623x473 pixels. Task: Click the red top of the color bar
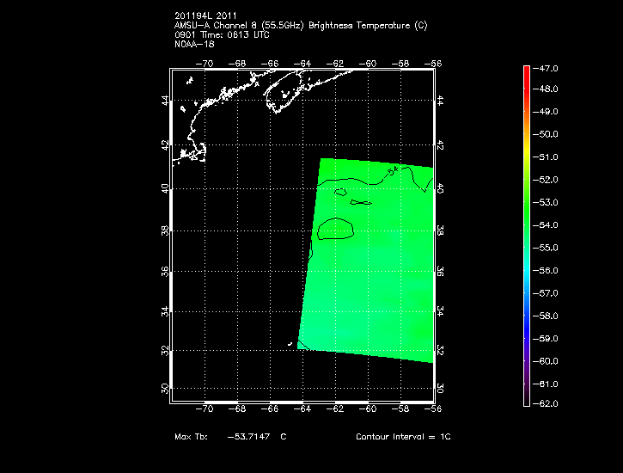pyautogui.click(x=526, y=71)
